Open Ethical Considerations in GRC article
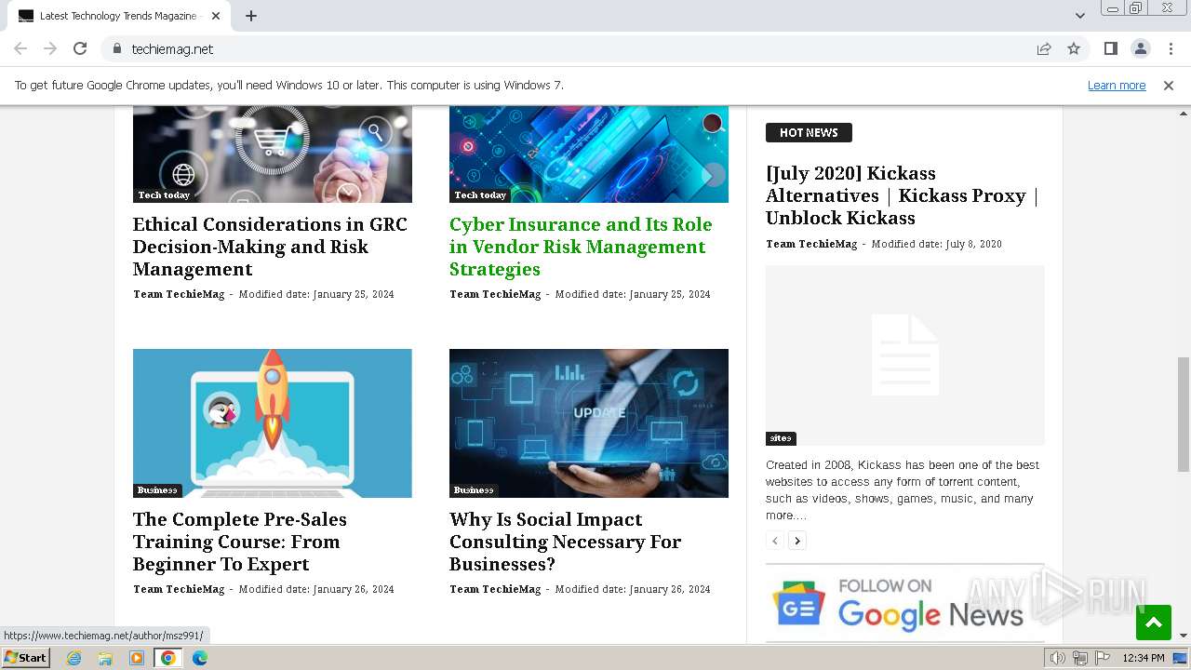Screen dimensions: 1191x670 270,247
